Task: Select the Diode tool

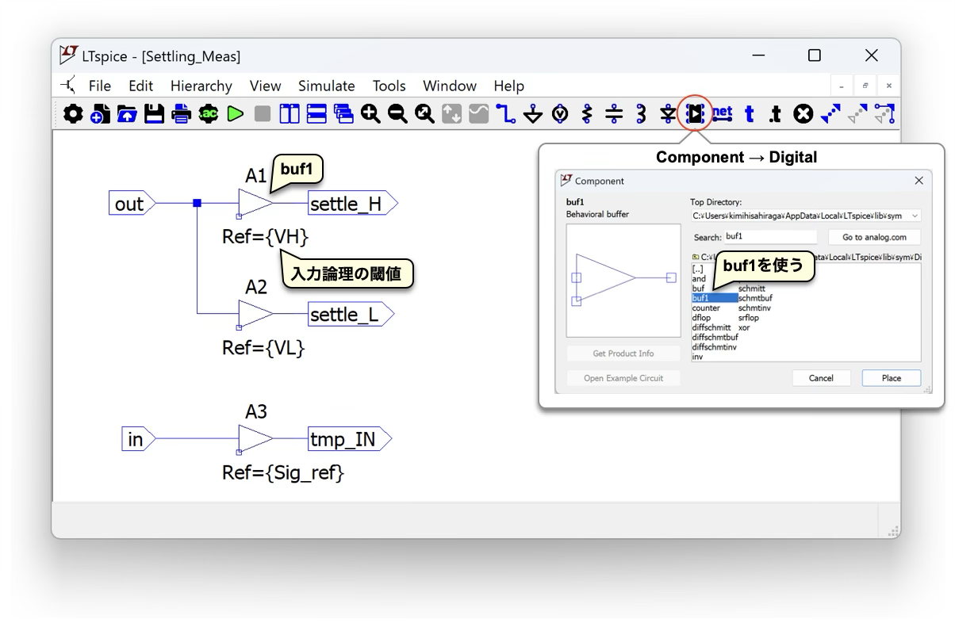Action: [x=668, y=114]
